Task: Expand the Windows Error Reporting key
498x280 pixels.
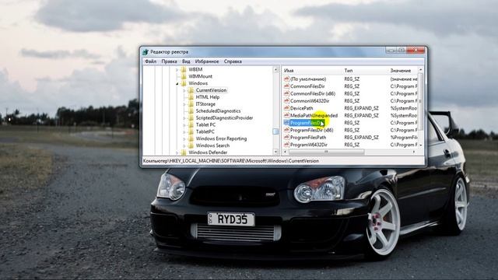Action: [184, 138]
